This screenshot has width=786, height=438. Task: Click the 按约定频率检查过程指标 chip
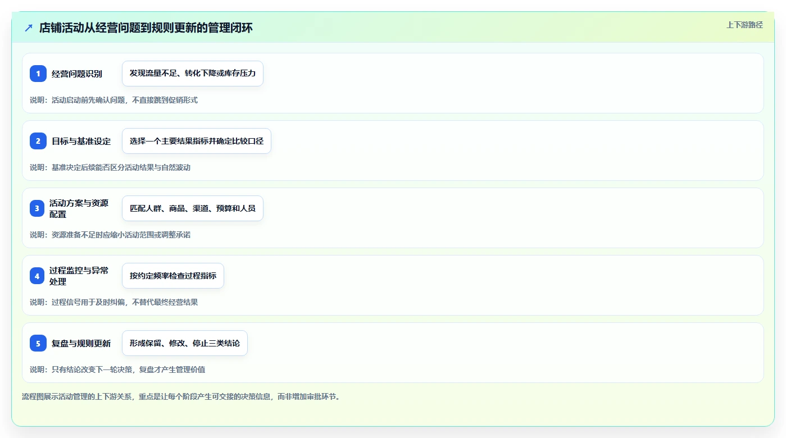click(173, 276)
